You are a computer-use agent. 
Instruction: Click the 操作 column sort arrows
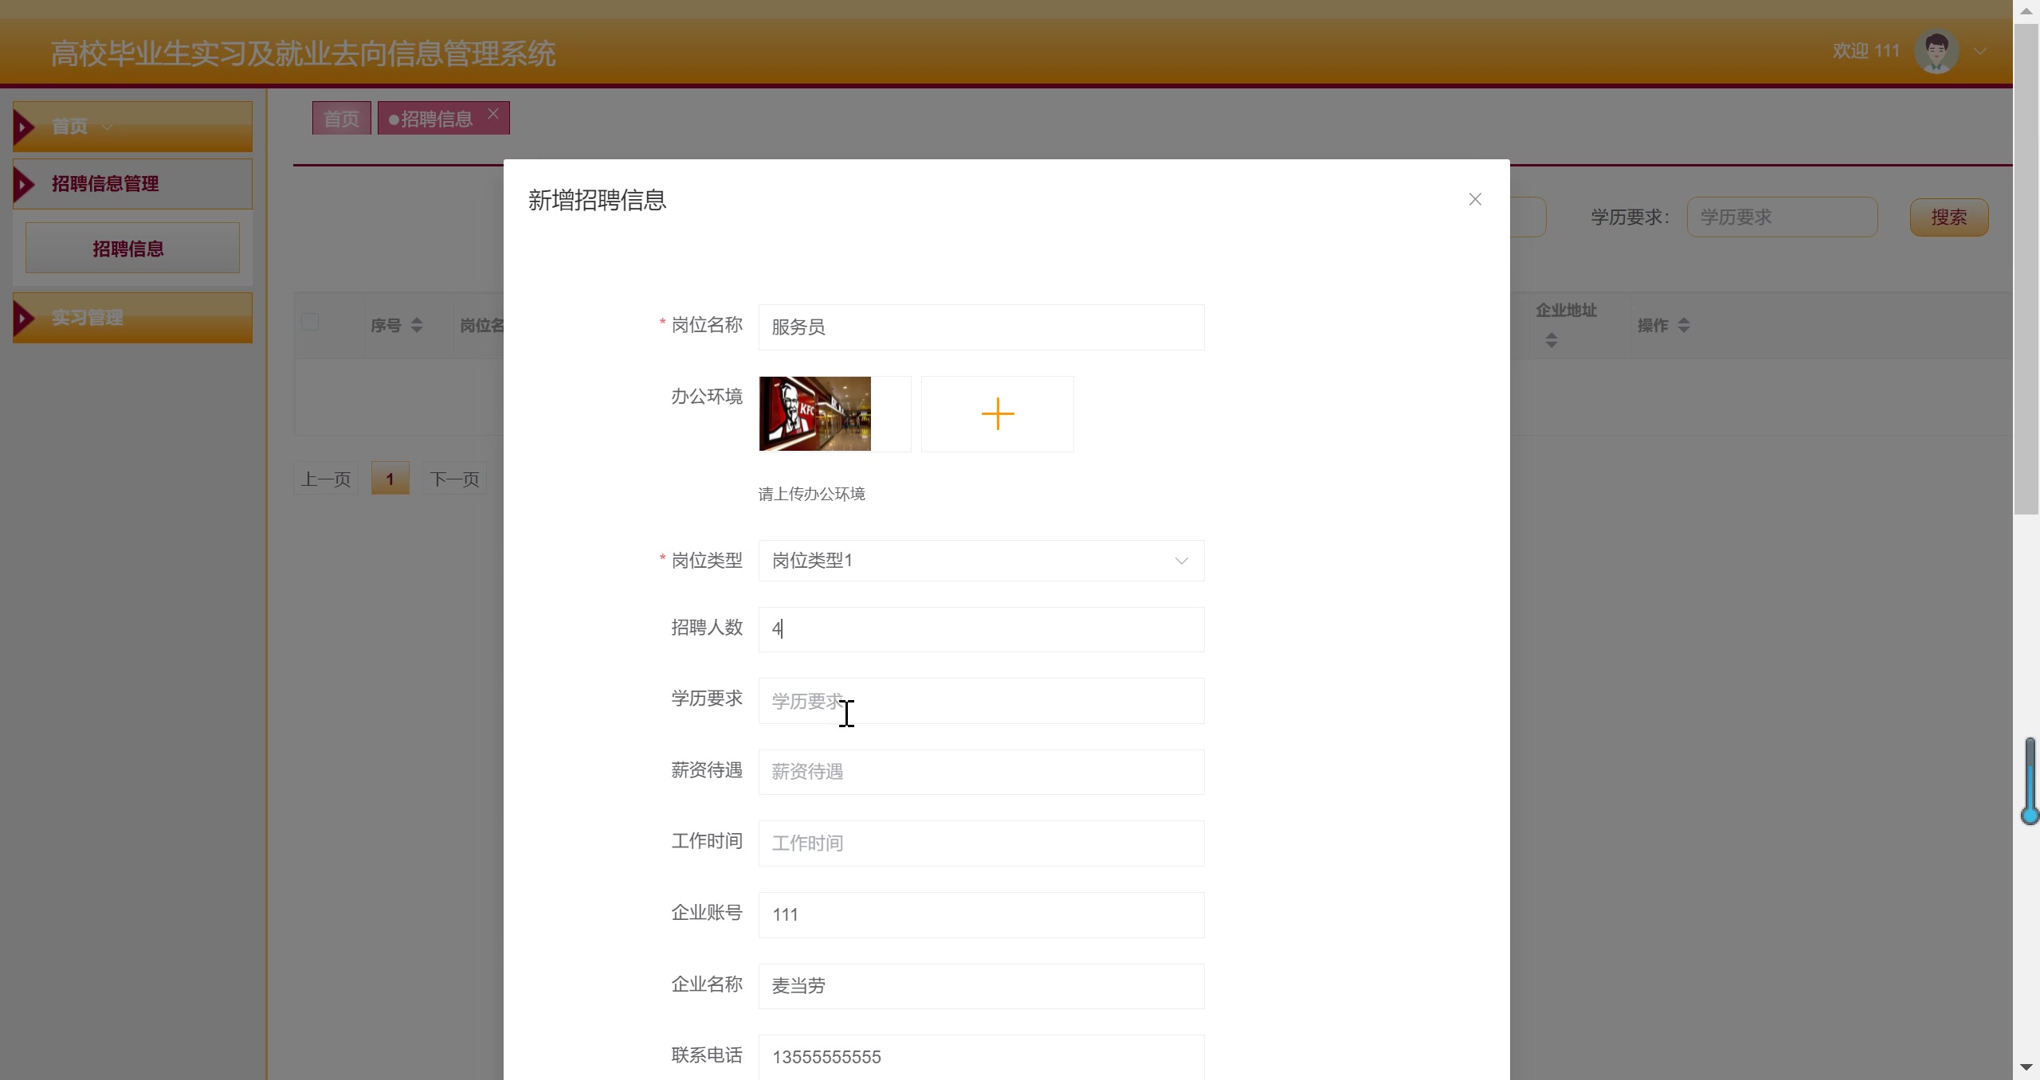pos(1684,325)
